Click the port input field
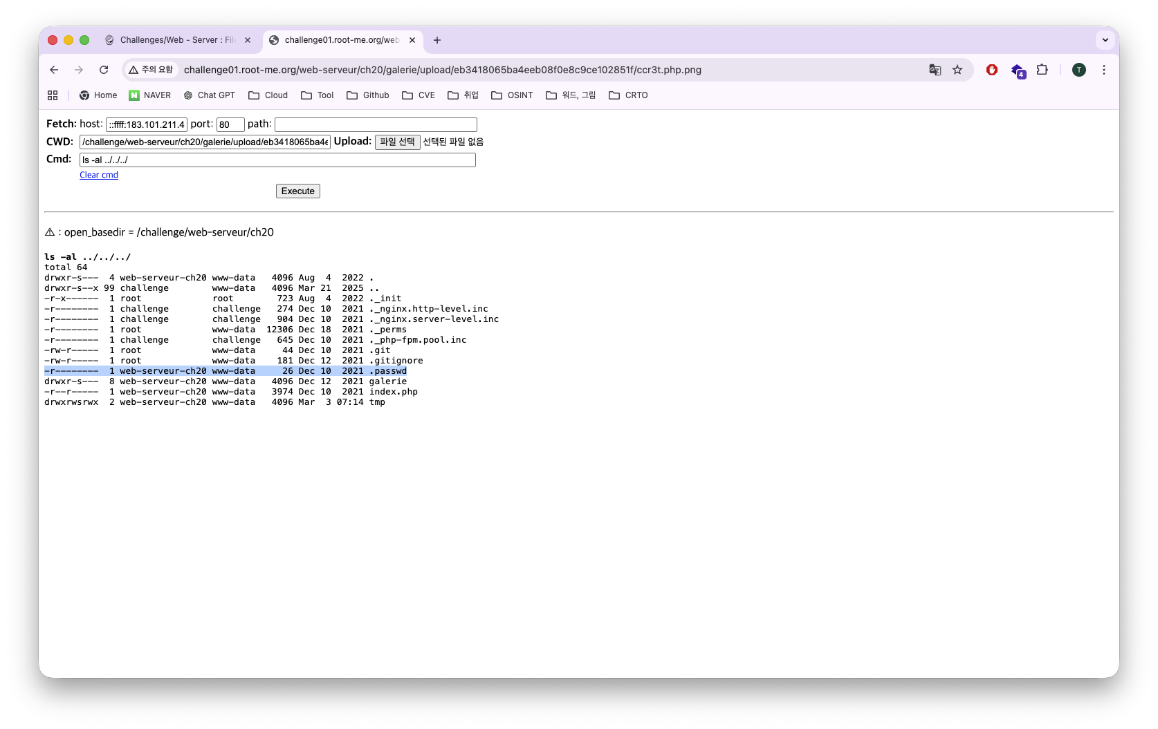The image size is (1158, 729). point(230,124)
